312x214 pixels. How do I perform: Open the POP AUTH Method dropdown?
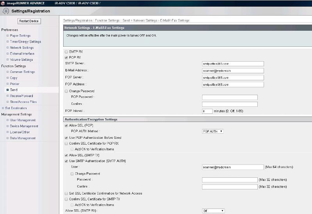tap(213, 131)
